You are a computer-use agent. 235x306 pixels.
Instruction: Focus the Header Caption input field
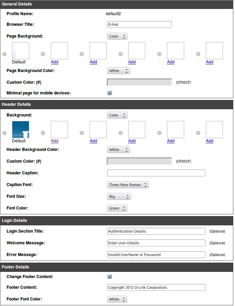point(156,173)
